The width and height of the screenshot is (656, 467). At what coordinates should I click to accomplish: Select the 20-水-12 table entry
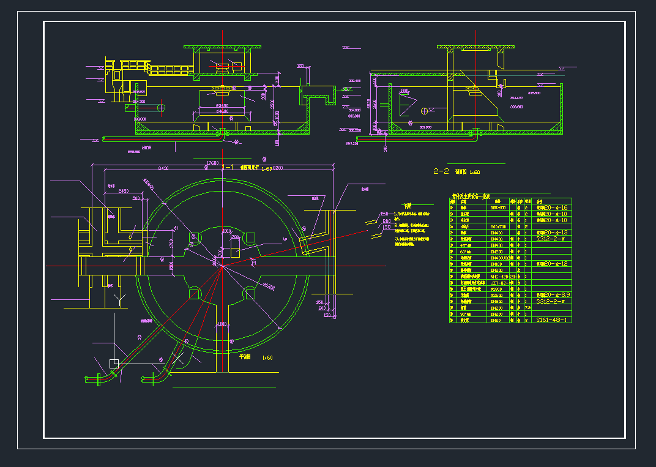552,264
